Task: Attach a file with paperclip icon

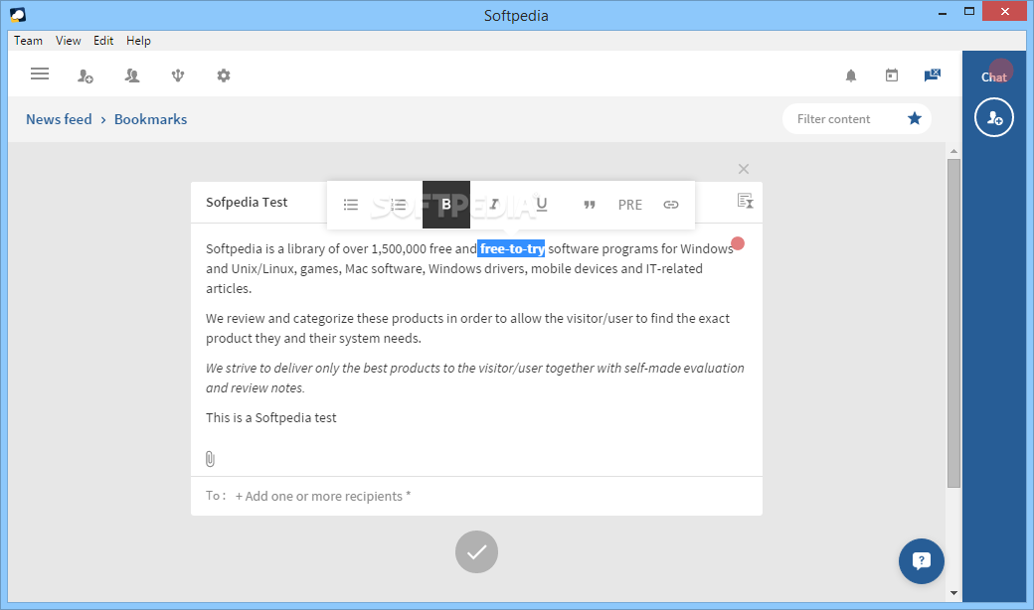Action: click(x=211, y=459)
